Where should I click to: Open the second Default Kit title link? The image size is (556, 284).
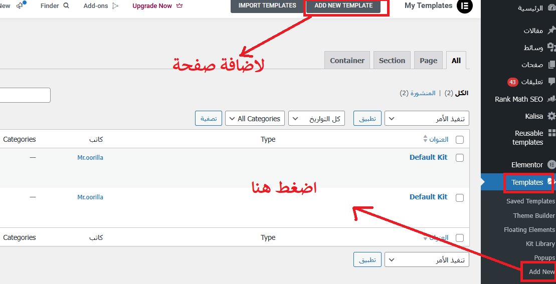click(x=428, y=197)
